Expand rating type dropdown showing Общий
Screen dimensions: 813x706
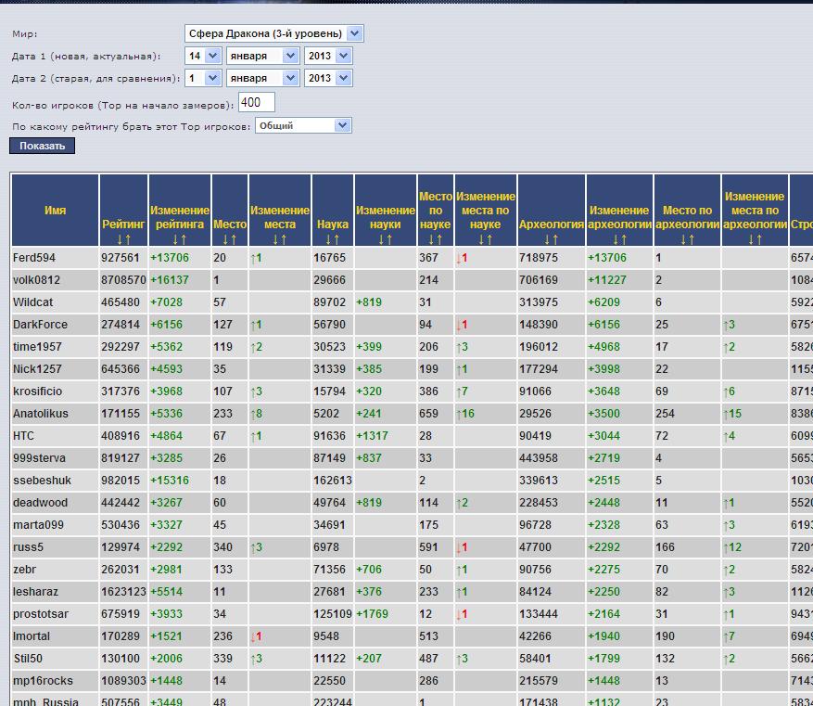(x=303, y=125)
